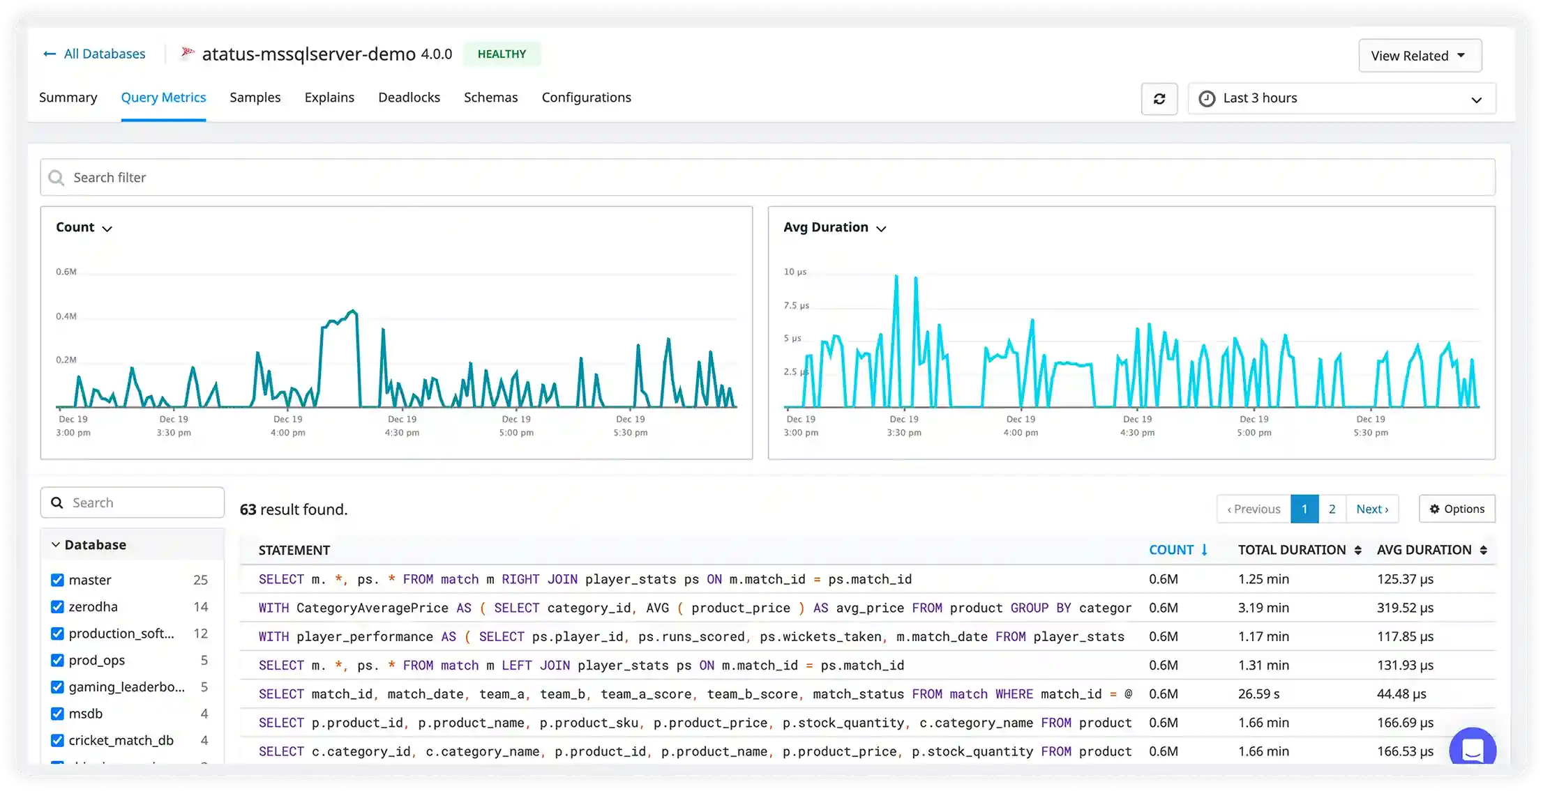This screenshot has height=791, width=1543.
Task: Disable the prod_ops database filter
Action: pos(57,660)
